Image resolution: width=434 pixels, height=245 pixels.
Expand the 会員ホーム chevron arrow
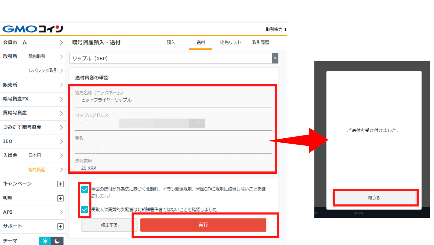click(61, 42)
